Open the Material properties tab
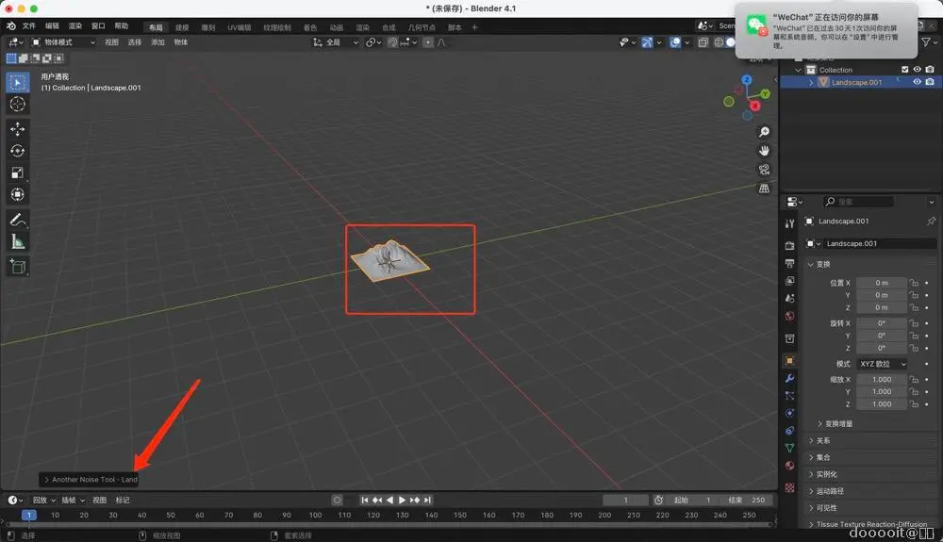This screenshot has height=542, width=943. tap(789, 465)
